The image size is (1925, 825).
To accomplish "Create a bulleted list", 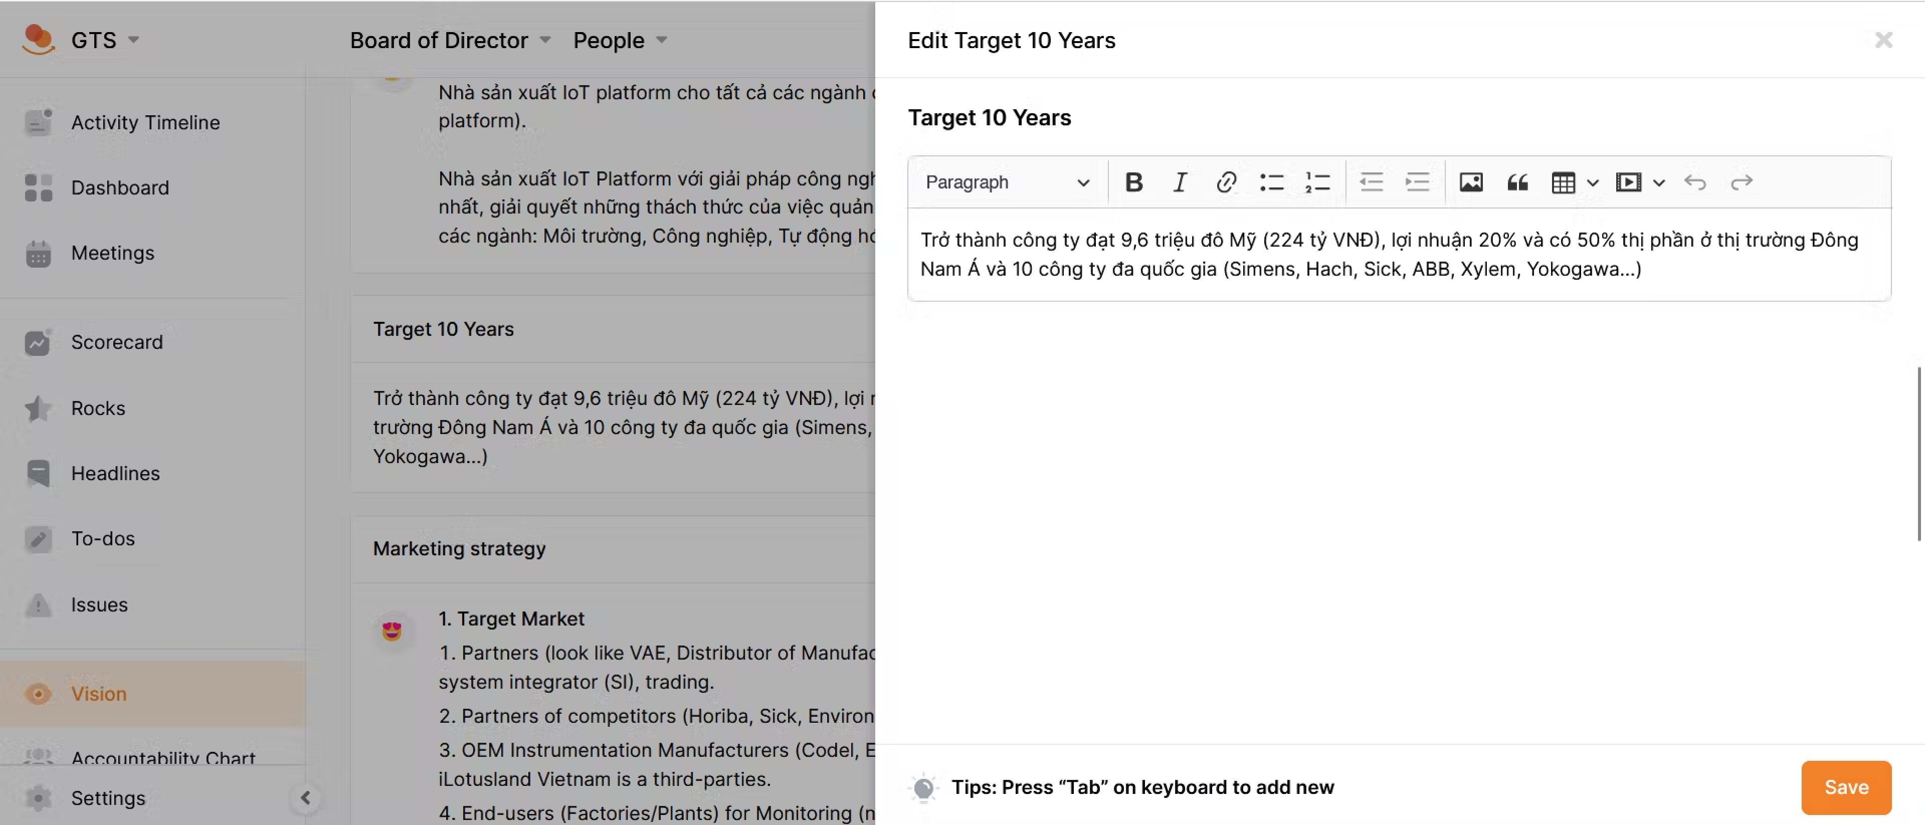I will coord(1271,182).
